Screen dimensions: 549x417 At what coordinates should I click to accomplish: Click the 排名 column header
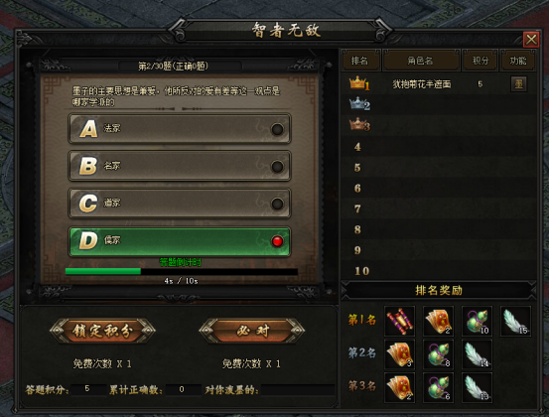(x=360, y=61)
